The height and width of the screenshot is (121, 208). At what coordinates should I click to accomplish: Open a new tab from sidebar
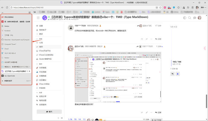[16, 81]
